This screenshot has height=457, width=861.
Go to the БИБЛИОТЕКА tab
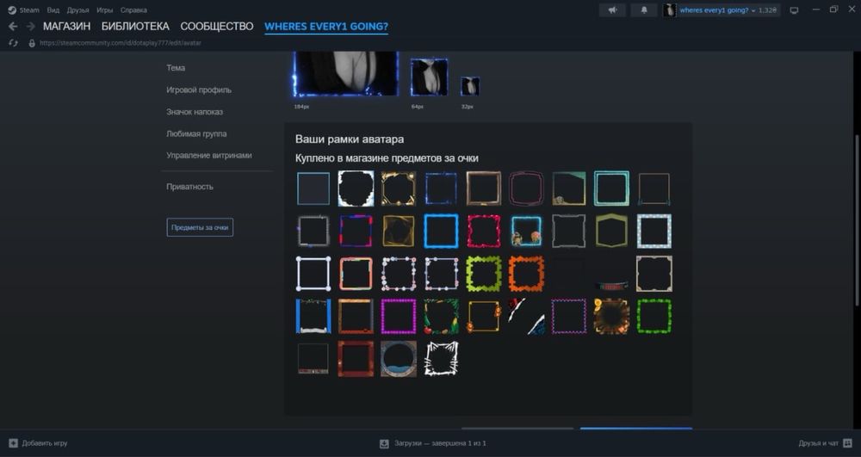(135, 27)
